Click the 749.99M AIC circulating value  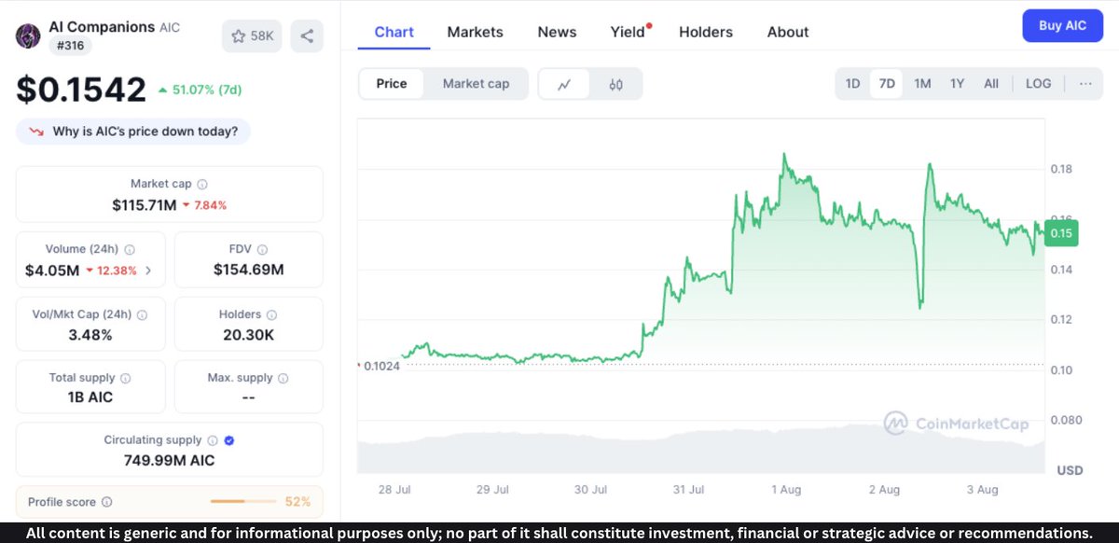(170, 460)
